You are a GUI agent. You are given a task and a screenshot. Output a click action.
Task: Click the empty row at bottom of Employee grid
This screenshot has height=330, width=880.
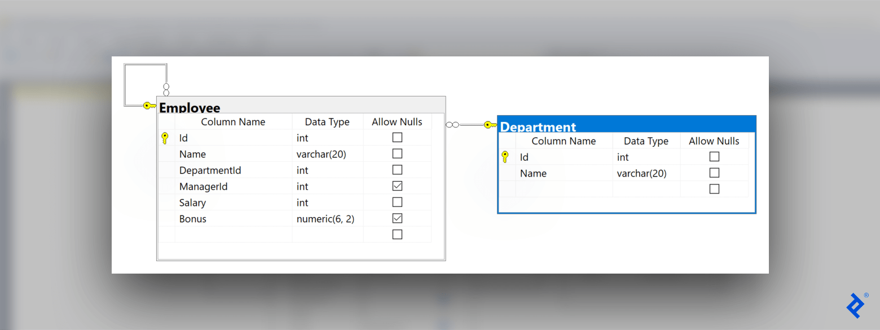pos(233,234)
